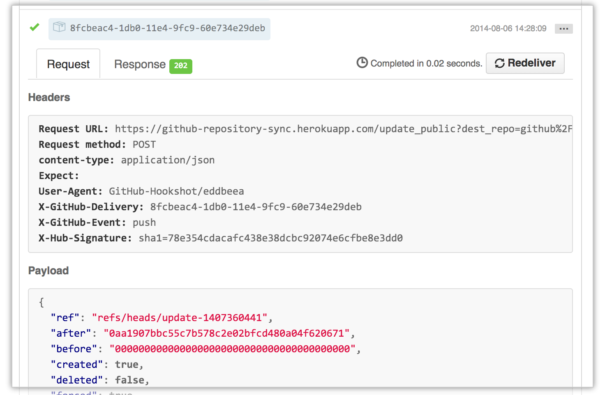Screen dimensions: 605x395
Task: Select the X-Hub-Signature sha1 value
Action: pyautogui.click(x=270, y=238)
